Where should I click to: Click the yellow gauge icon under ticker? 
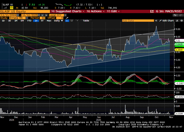point(11,8)
